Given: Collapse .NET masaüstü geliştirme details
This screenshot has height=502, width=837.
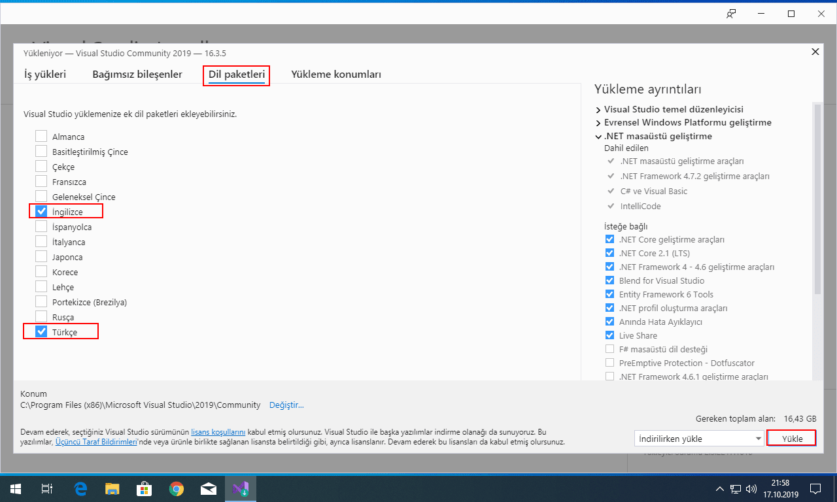Looking at the screenshot, I should coord(598,137).
